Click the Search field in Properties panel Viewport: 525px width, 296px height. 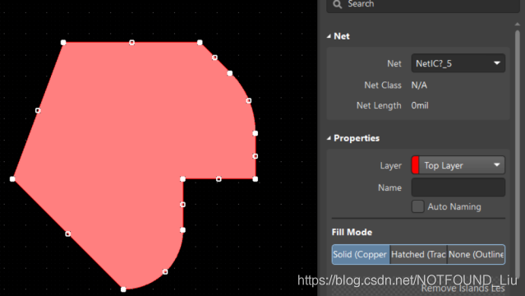[x=422, y=5]
